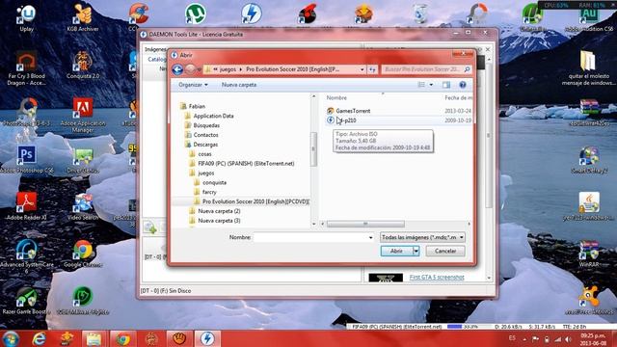Expand the Organizar menu
This screenshot has height=347, width=617.
click(193, 85)
